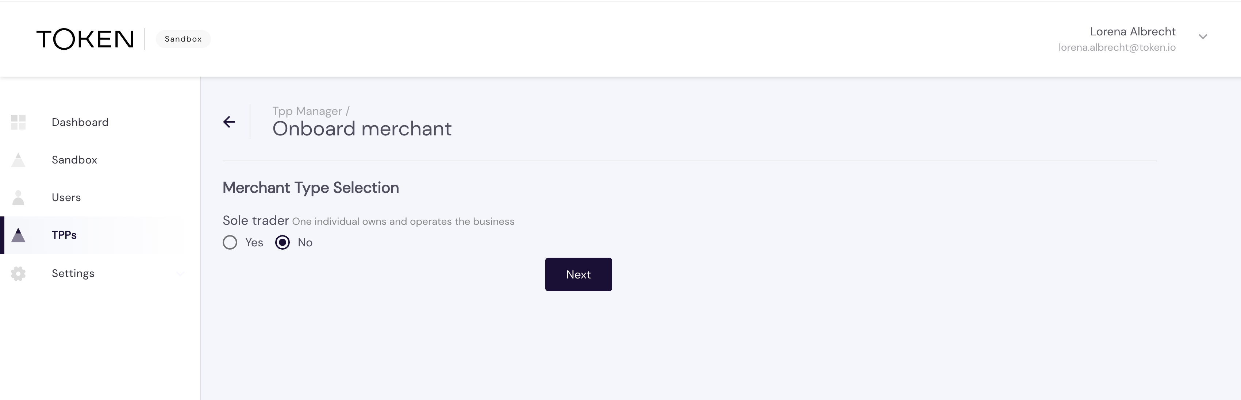The width and height of the screenshot is (1241, 400).
Task: Click the Next button
Action: coord(578,275)
